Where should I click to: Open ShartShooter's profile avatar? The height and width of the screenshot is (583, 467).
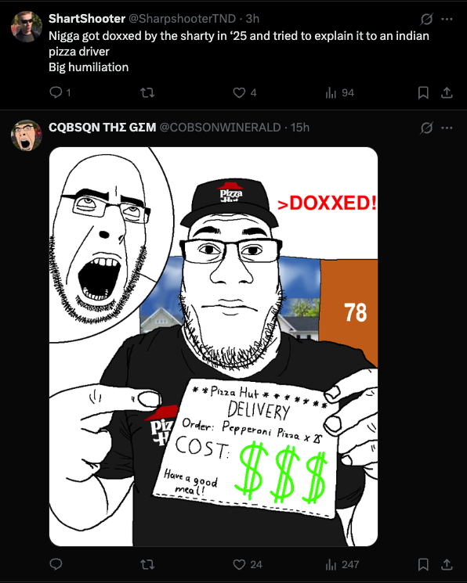[26, 27]
